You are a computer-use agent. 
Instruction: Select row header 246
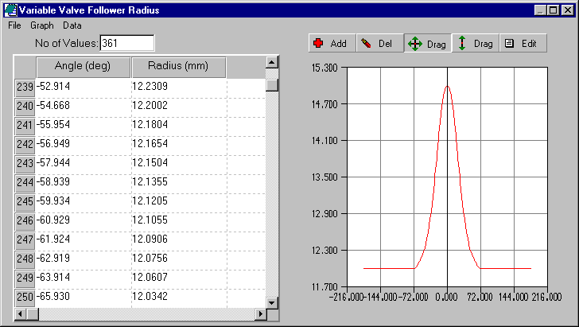coord(25,221)
